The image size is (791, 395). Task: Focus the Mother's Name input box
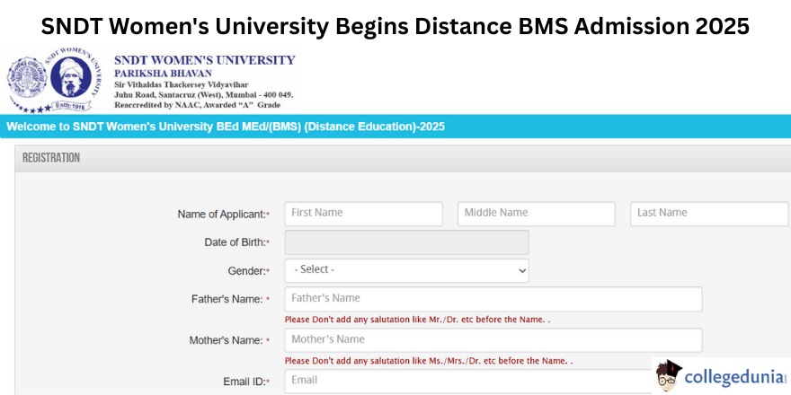point(493,340)
